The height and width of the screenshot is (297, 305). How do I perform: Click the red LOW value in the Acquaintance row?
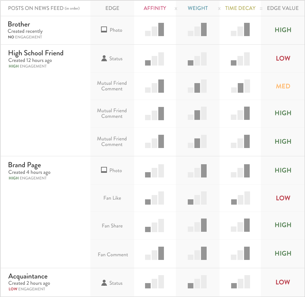[283, 282]
